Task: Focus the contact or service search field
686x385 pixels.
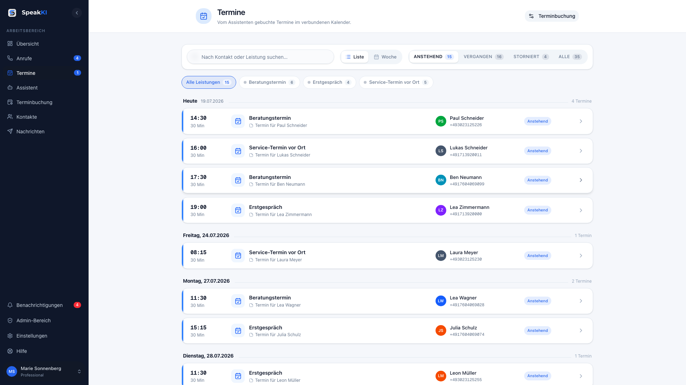Action: pyautogui.click(x=260, y=57)
